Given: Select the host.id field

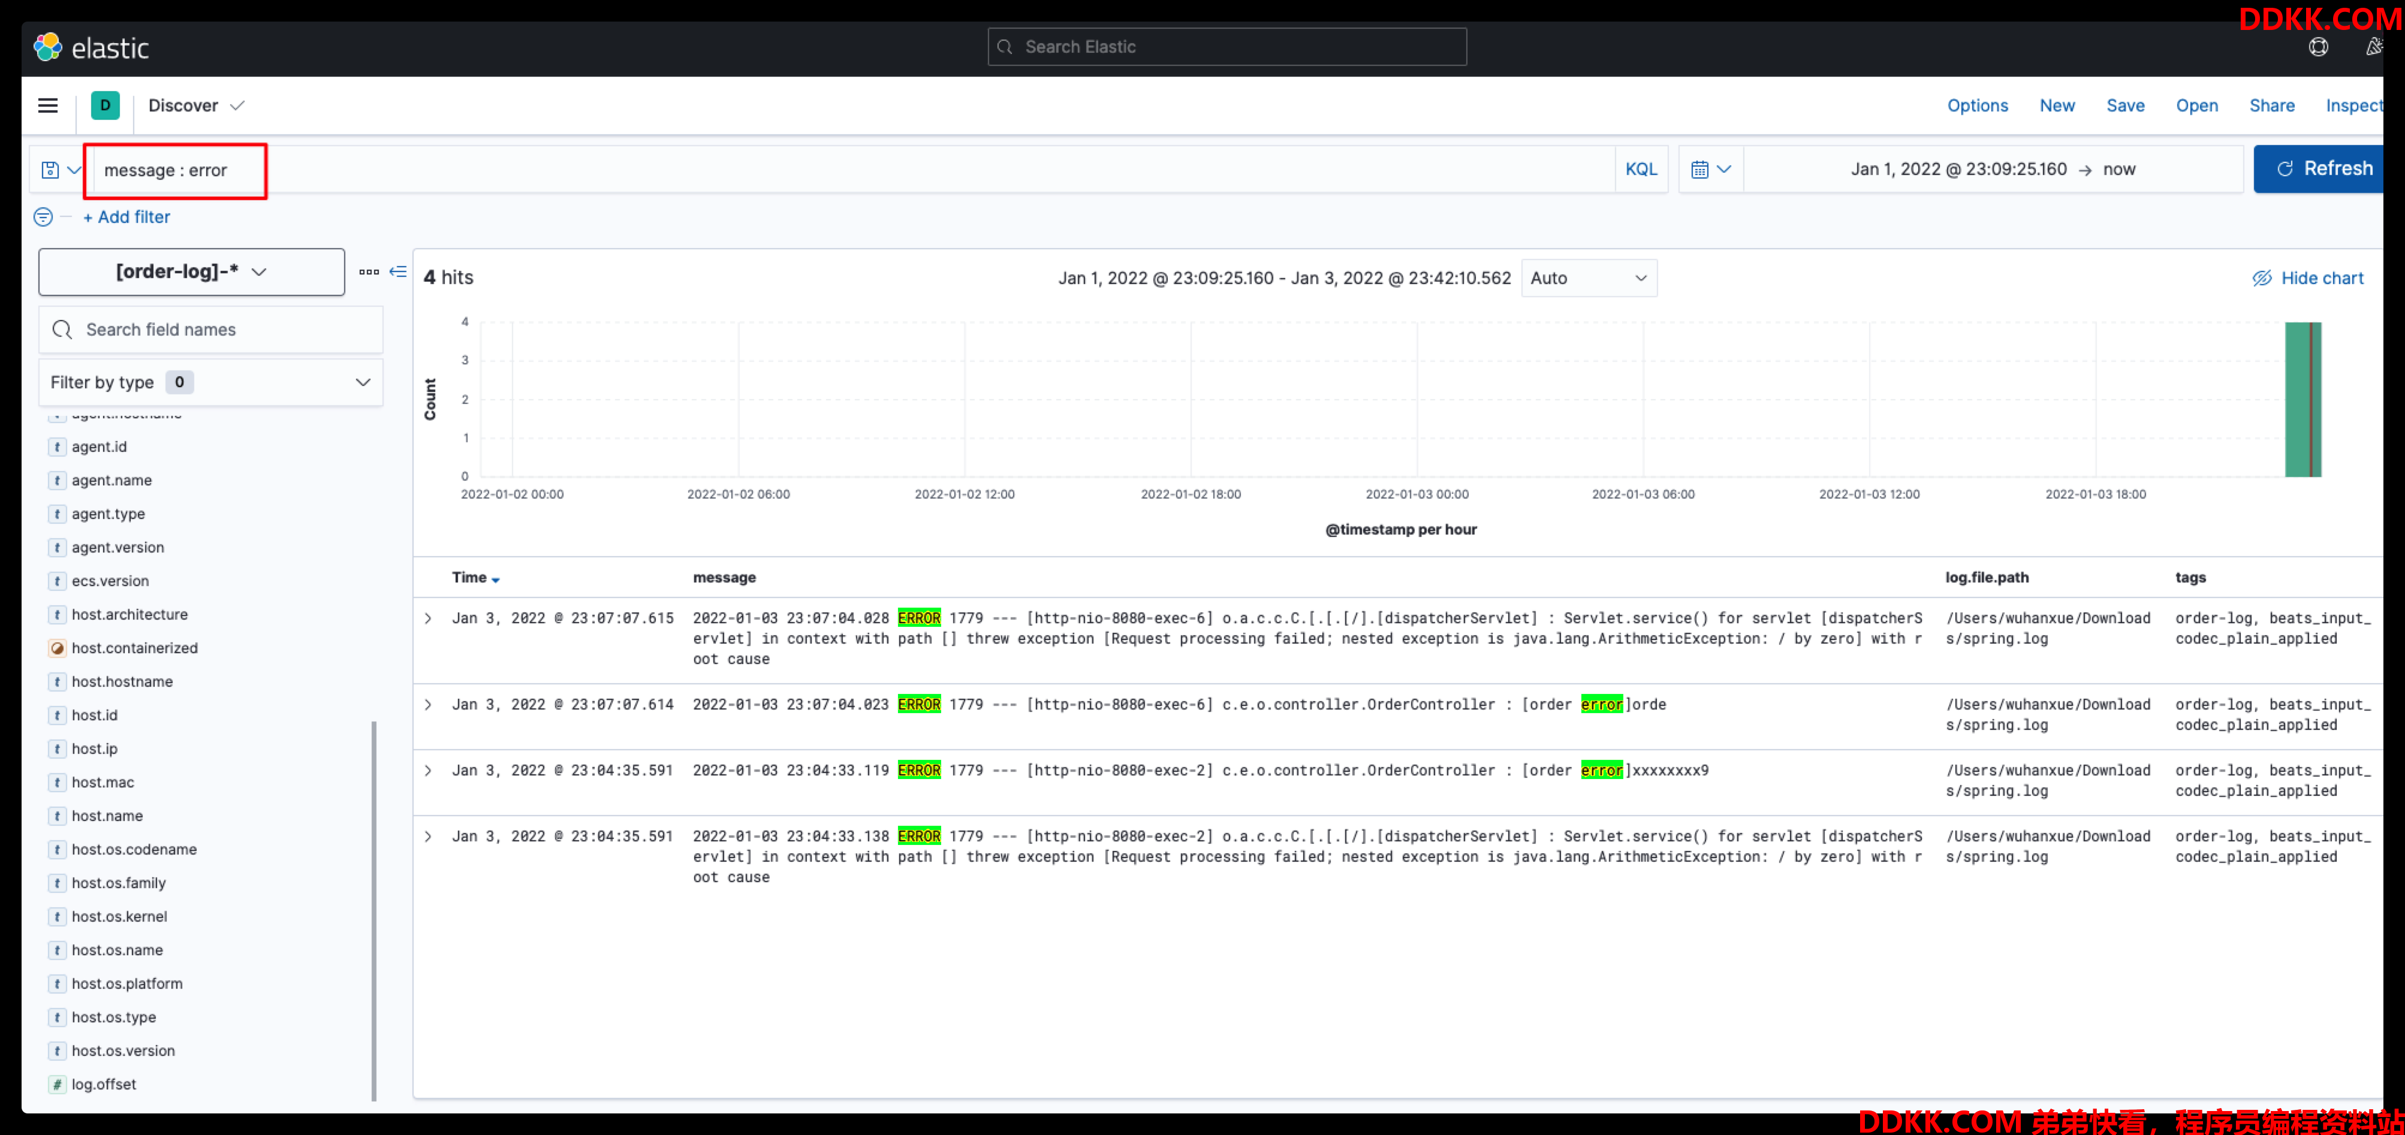Looking at the screenshot, I should [94, 715].
